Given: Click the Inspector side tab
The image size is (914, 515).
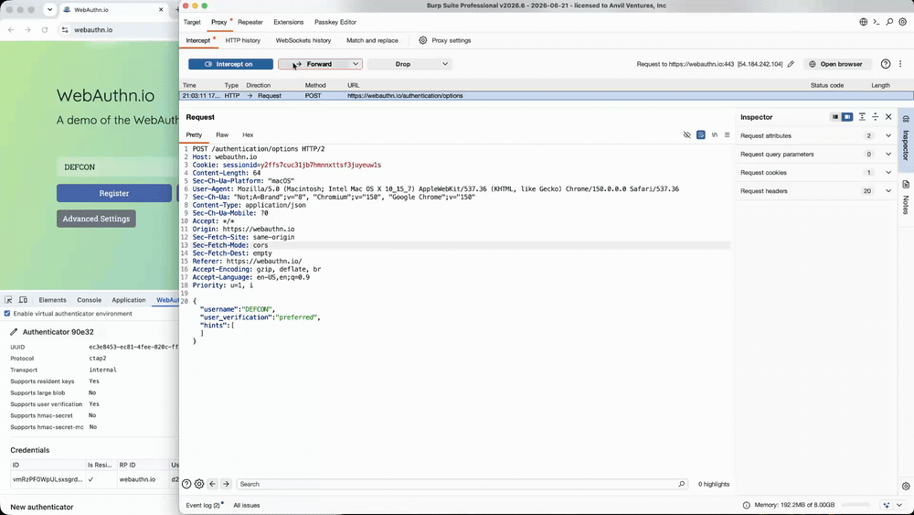Looking at the screenshot, I should [905, 139].
